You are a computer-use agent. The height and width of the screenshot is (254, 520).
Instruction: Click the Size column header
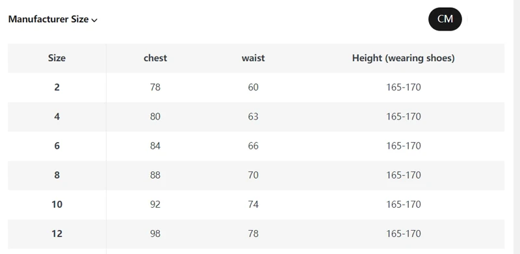click(57, 58)
